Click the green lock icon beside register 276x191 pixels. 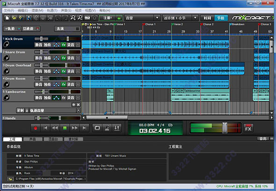(x=119, y=18)
